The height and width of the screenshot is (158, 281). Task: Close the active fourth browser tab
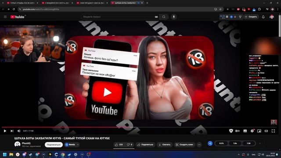pyautogui.click(x=142, y=3)
